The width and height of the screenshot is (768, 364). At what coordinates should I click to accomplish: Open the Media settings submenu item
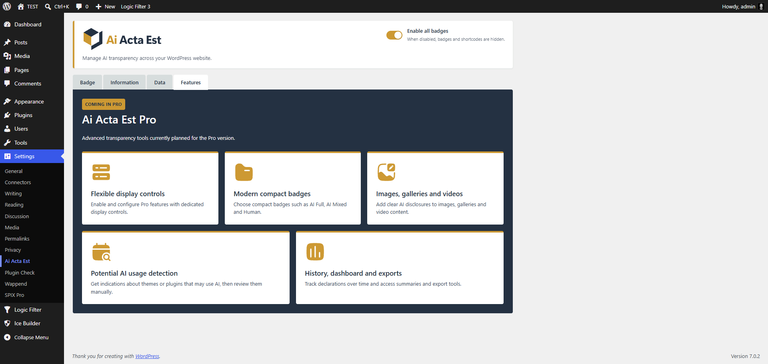coord(12,227)
